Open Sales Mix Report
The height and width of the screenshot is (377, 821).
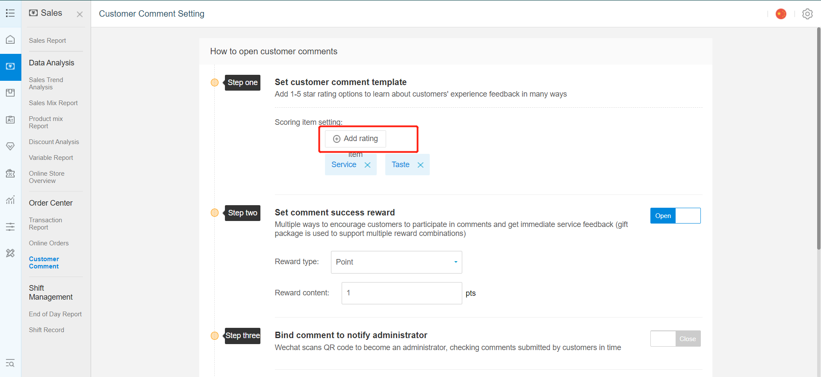[53, 103]
